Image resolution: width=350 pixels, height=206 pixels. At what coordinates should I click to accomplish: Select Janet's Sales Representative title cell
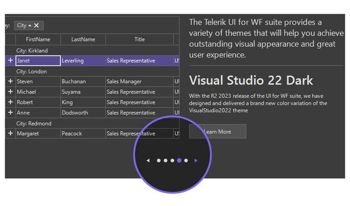point(140,61)
